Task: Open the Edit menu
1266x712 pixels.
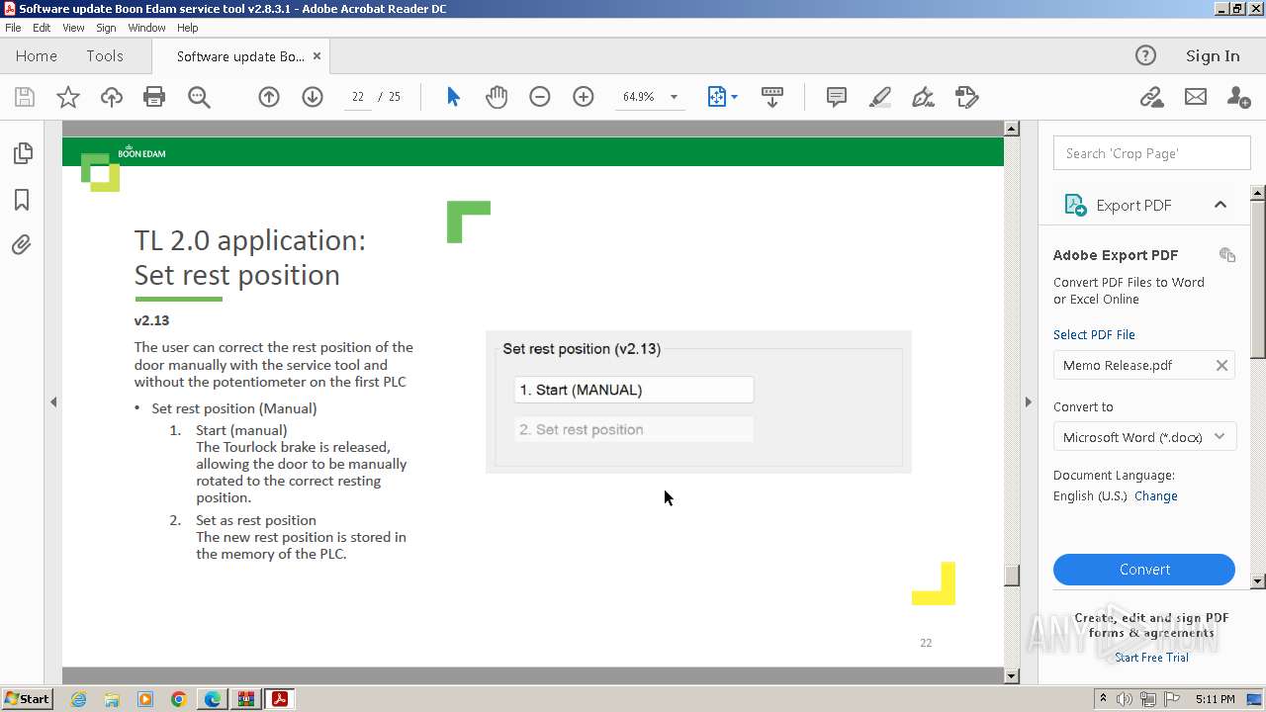Action: (x=42, y=28)
